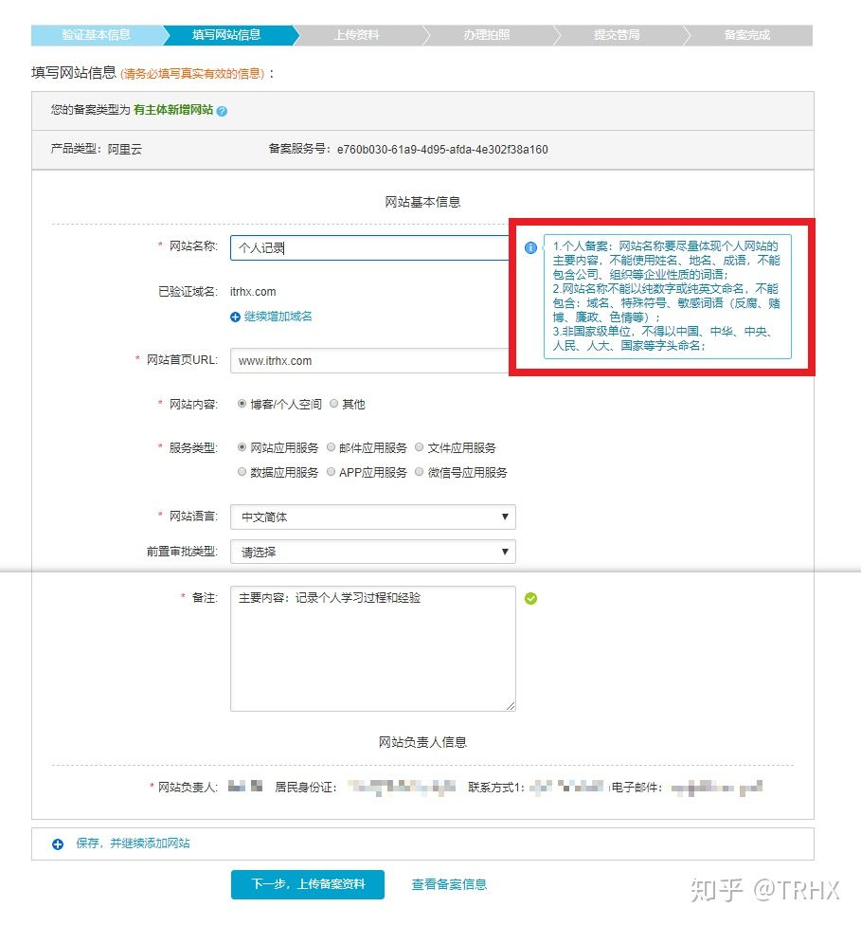The image size is (861, 925).
Task: Click inside the 备注 textarea
Action: pos(372,648)
